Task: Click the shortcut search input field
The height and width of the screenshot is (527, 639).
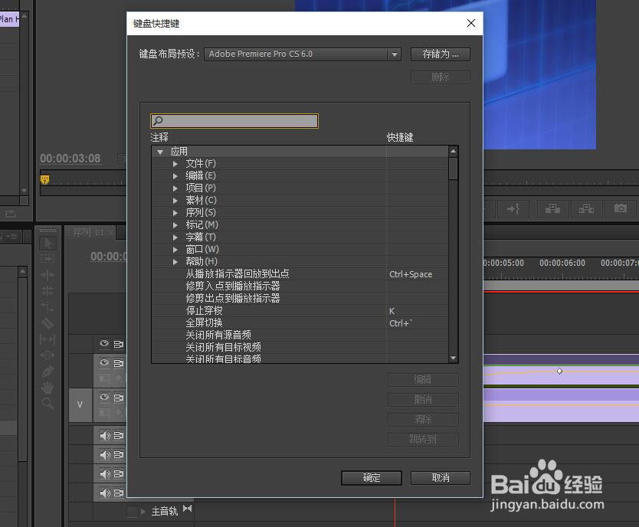Action: coord(234,120)
